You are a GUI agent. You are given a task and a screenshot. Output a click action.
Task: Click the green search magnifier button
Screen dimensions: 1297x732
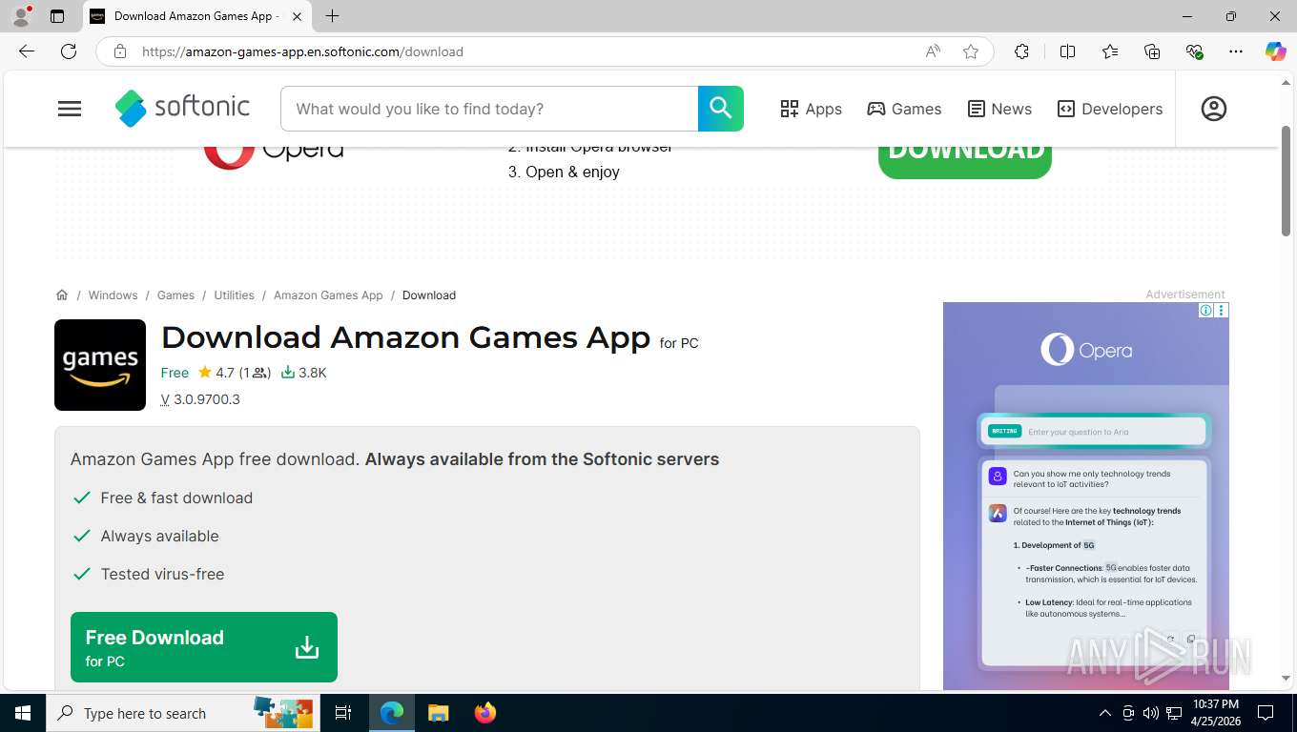721,109
